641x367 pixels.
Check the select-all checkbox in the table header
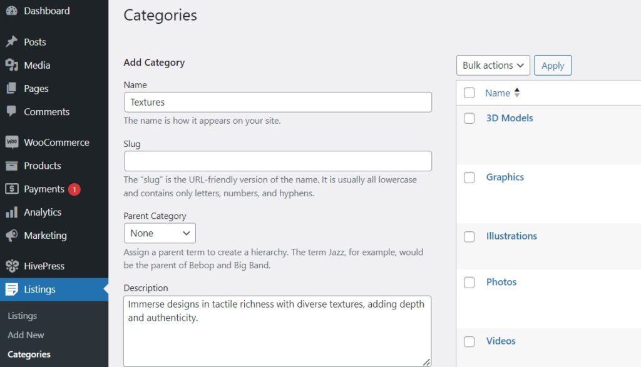(469, 92)
